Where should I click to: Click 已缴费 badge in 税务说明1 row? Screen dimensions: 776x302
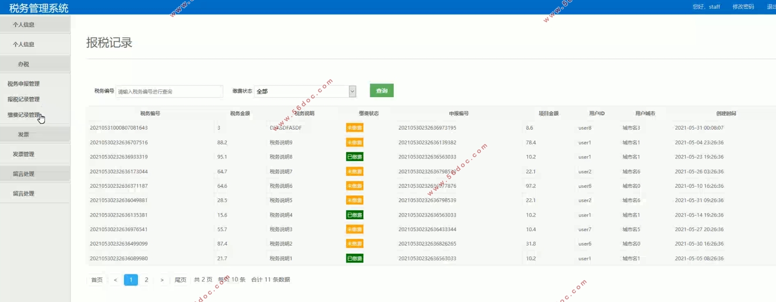(355, 258)
